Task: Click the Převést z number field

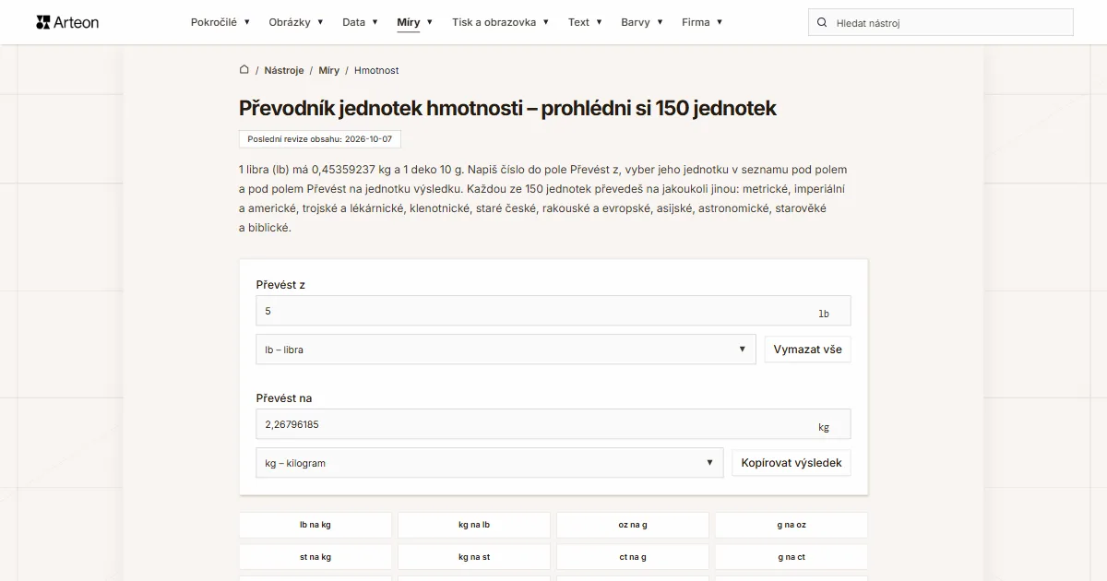Action: tap(553, 311)
